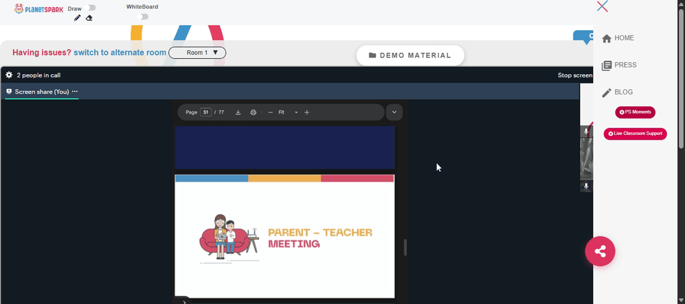Click the browser page scrollbar
Screen dimensions: 685x304
tap(682, 79)
